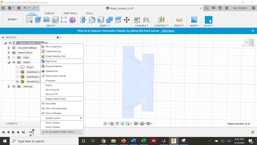Click the root component activate radio button

pos(46,43)
